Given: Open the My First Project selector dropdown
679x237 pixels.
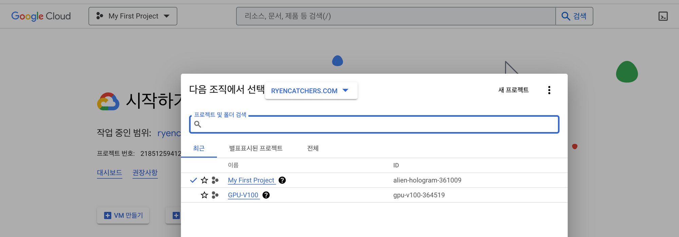Looking at the screenshot, I should coord(133,16).
